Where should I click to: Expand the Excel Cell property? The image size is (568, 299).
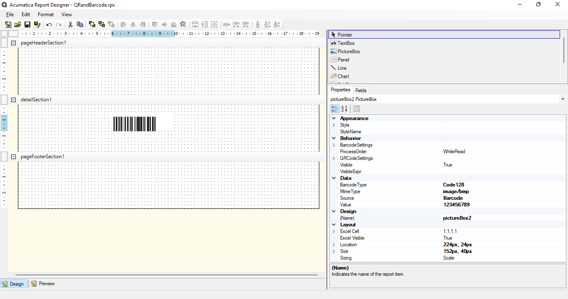333,231
